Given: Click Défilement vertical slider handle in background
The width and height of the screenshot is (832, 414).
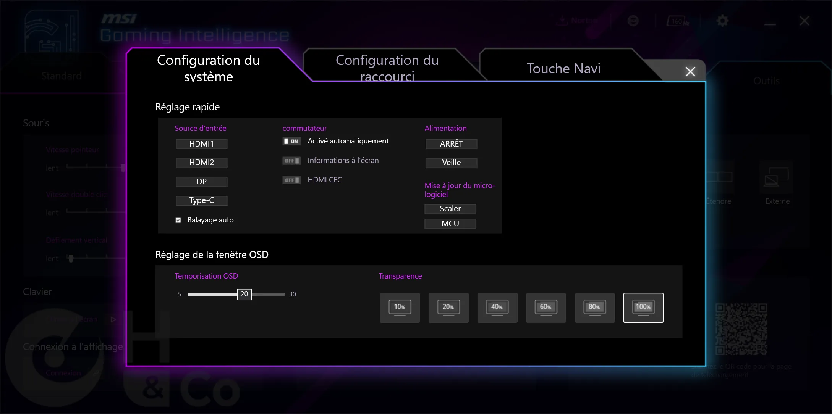Looking at the screenshot, I should [x=71, y=258].
